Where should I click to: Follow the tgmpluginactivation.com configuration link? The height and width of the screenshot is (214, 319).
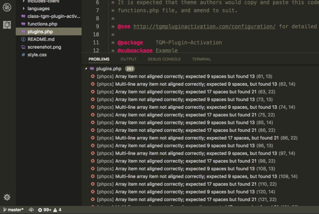click(x=205, y=26)
